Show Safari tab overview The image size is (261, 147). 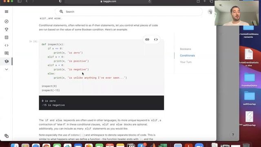click(x=211, y=1)
